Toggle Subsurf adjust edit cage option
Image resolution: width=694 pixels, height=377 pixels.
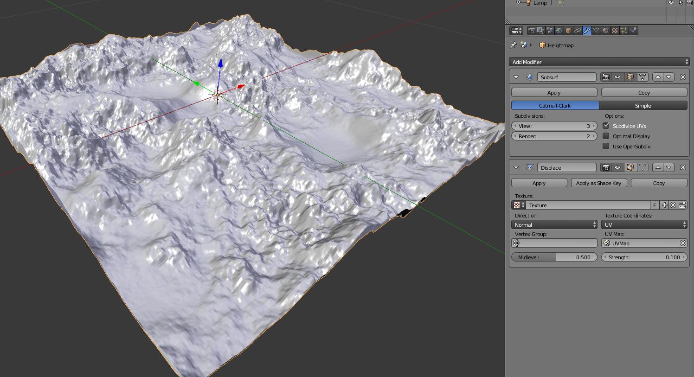643,77
